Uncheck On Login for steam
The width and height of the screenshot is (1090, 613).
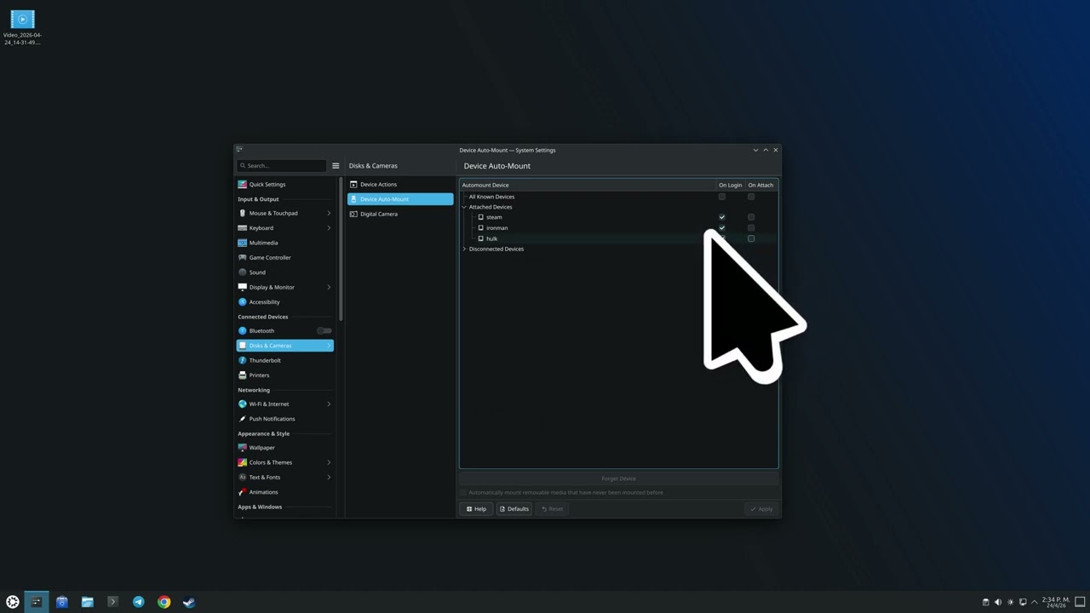coord(722,217)
